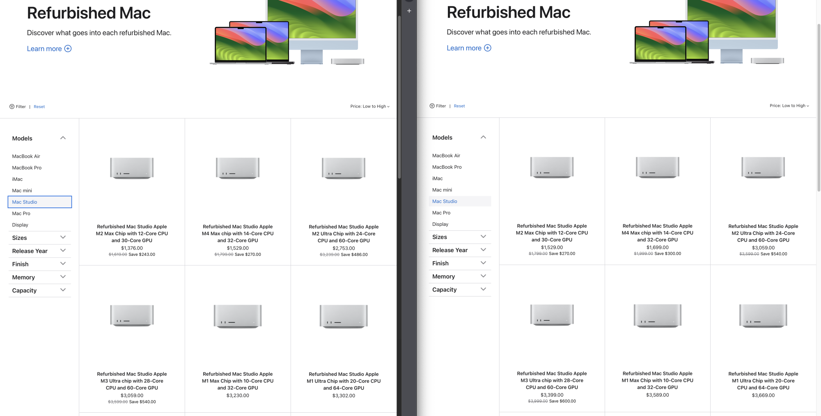Open M2 Ultra Mac Studio image, right window

pyautogui.click(x=763, y=168)
